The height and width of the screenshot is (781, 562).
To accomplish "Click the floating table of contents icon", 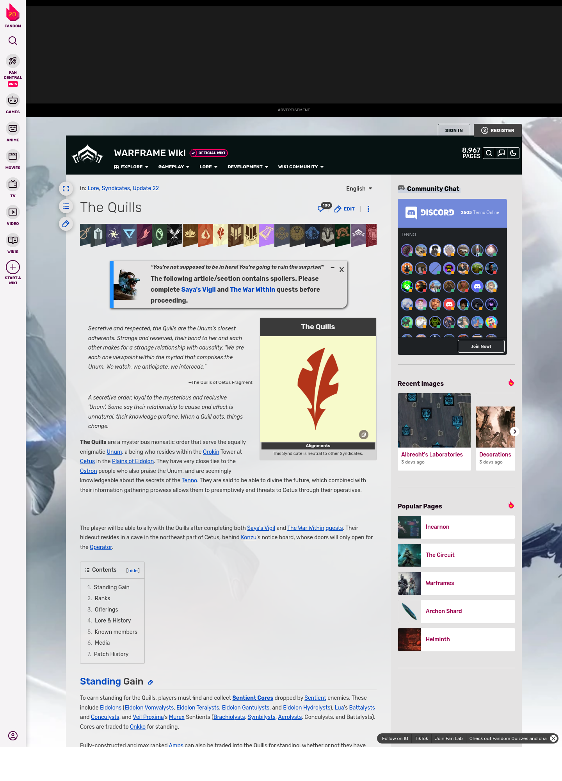I will click(66, 206).
